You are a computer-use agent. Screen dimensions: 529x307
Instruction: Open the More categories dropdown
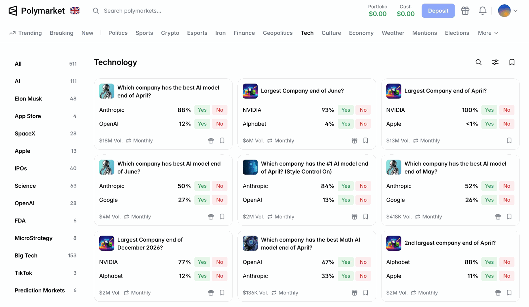point(487,33)
